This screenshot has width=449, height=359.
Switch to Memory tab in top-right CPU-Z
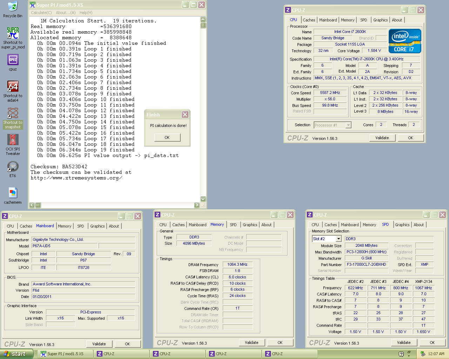click(x=348, y=20)
